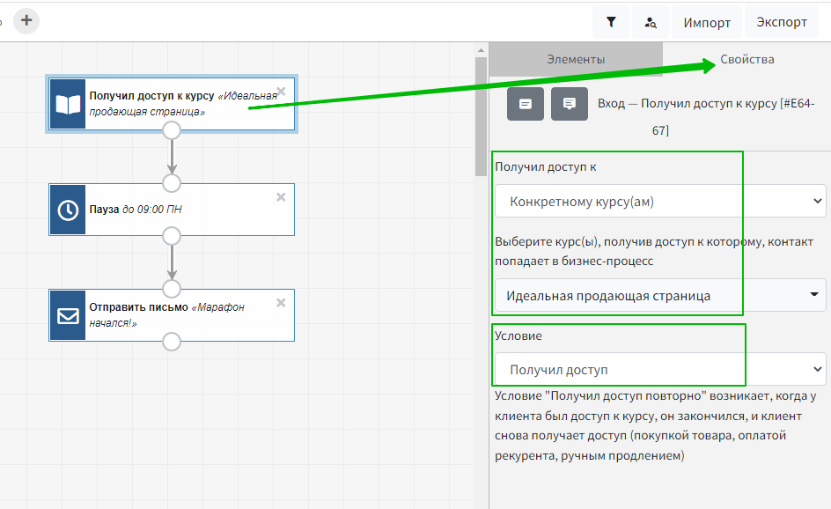Click the open book course-access block icon
Image resolution: width=831 pixels, height=509 pixels.
pyautogui.click(x=68, y=105)
